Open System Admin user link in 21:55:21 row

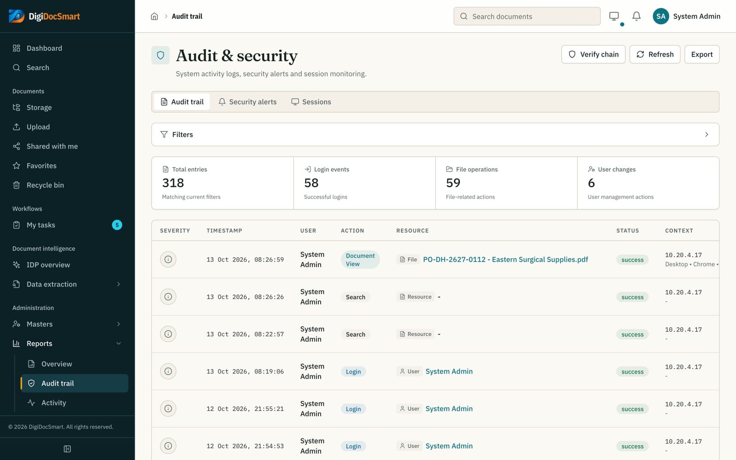coord(449,408)
